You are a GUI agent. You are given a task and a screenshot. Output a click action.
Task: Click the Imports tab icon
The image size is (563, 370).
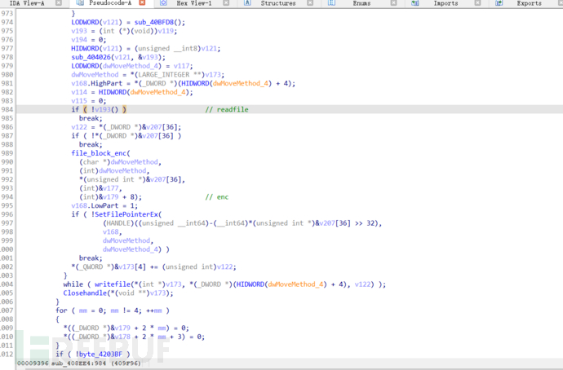pyautogui.click(x=416, y=3)
